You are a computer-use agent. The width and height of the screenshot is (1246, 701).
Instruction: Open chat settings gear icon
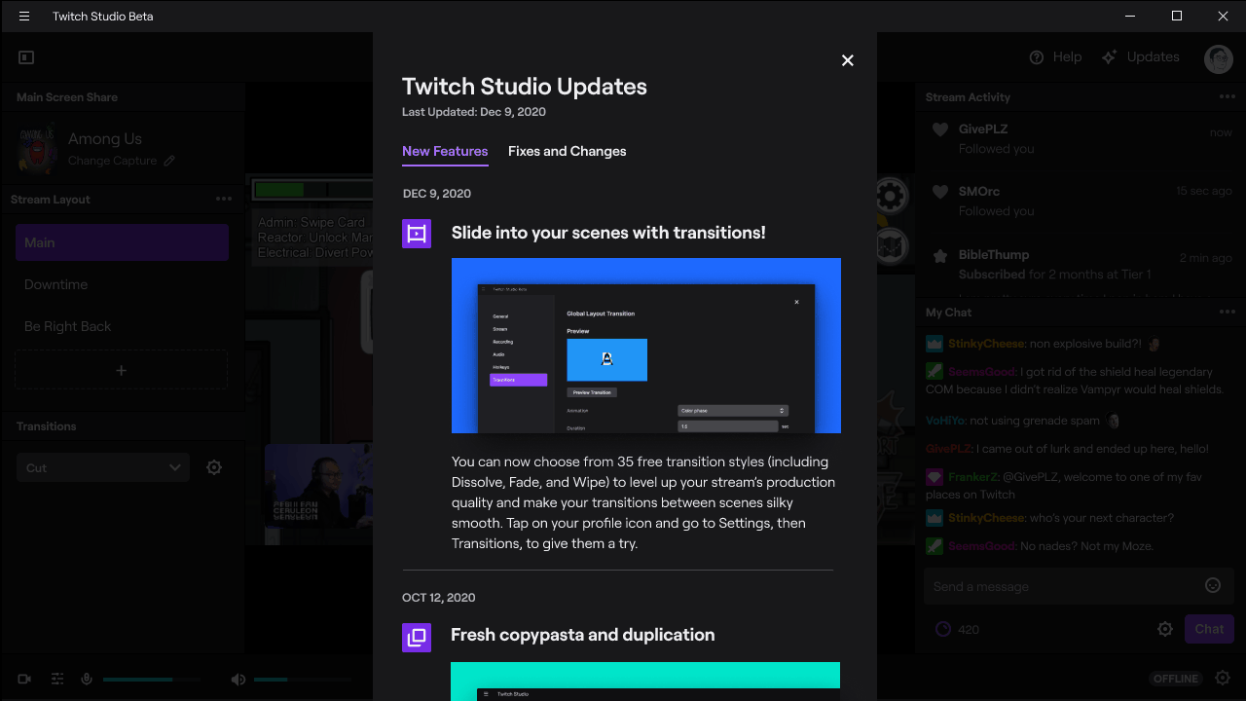[1165, 629]
